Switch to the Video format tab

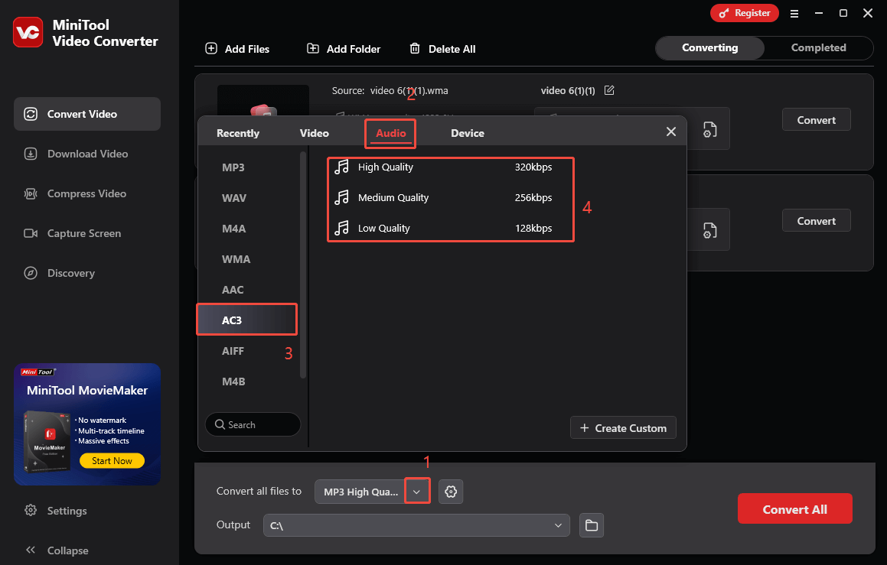314,133
